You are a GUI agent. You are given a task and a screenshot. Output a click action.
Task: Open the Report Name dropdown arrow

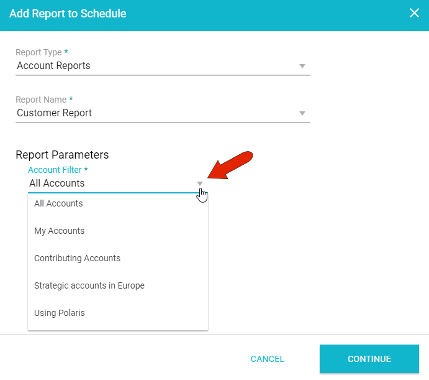(302, 113)
